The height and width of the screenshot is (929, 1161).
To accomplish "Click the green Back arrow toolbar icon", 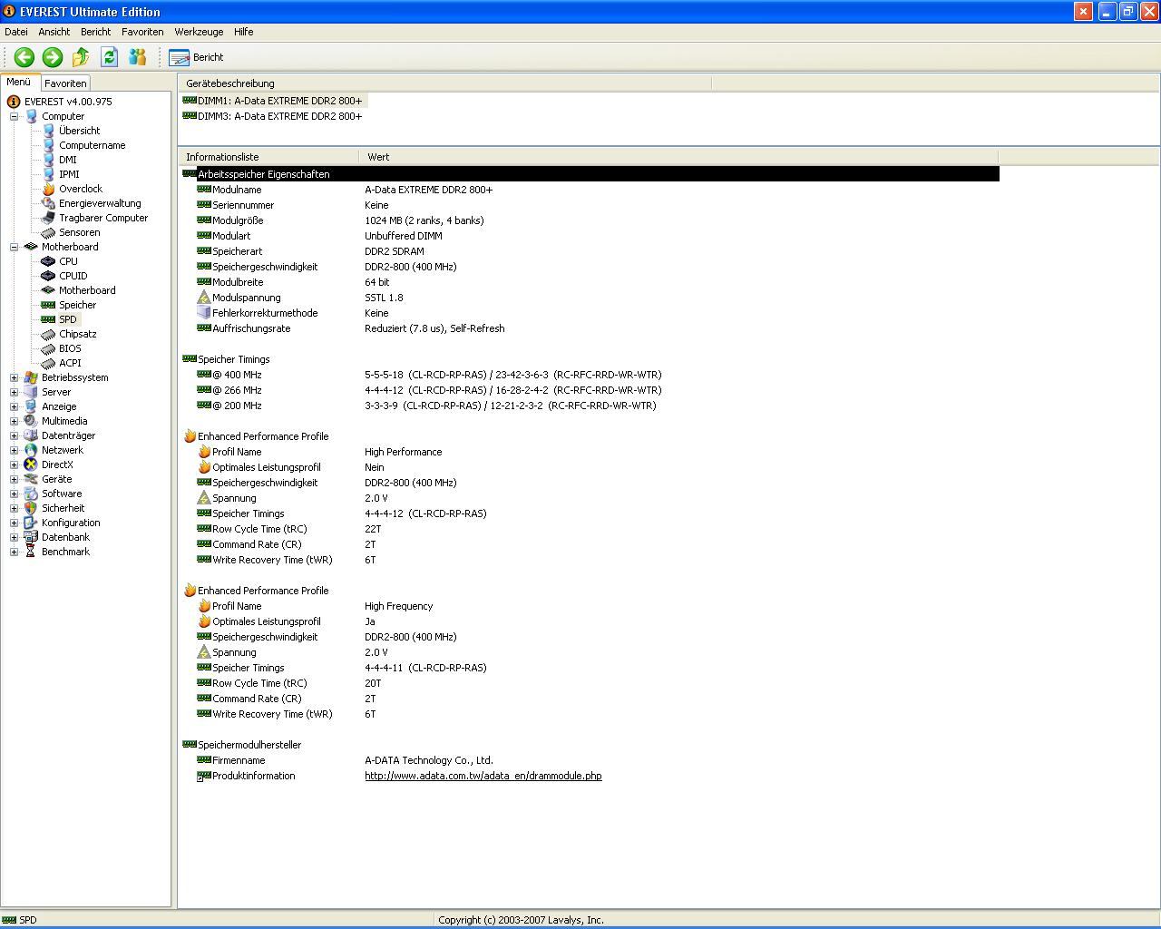I will [24, 57].
